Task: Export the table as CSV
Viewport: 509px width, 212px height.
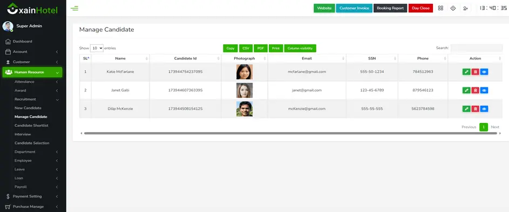Action: coord(246,49)
